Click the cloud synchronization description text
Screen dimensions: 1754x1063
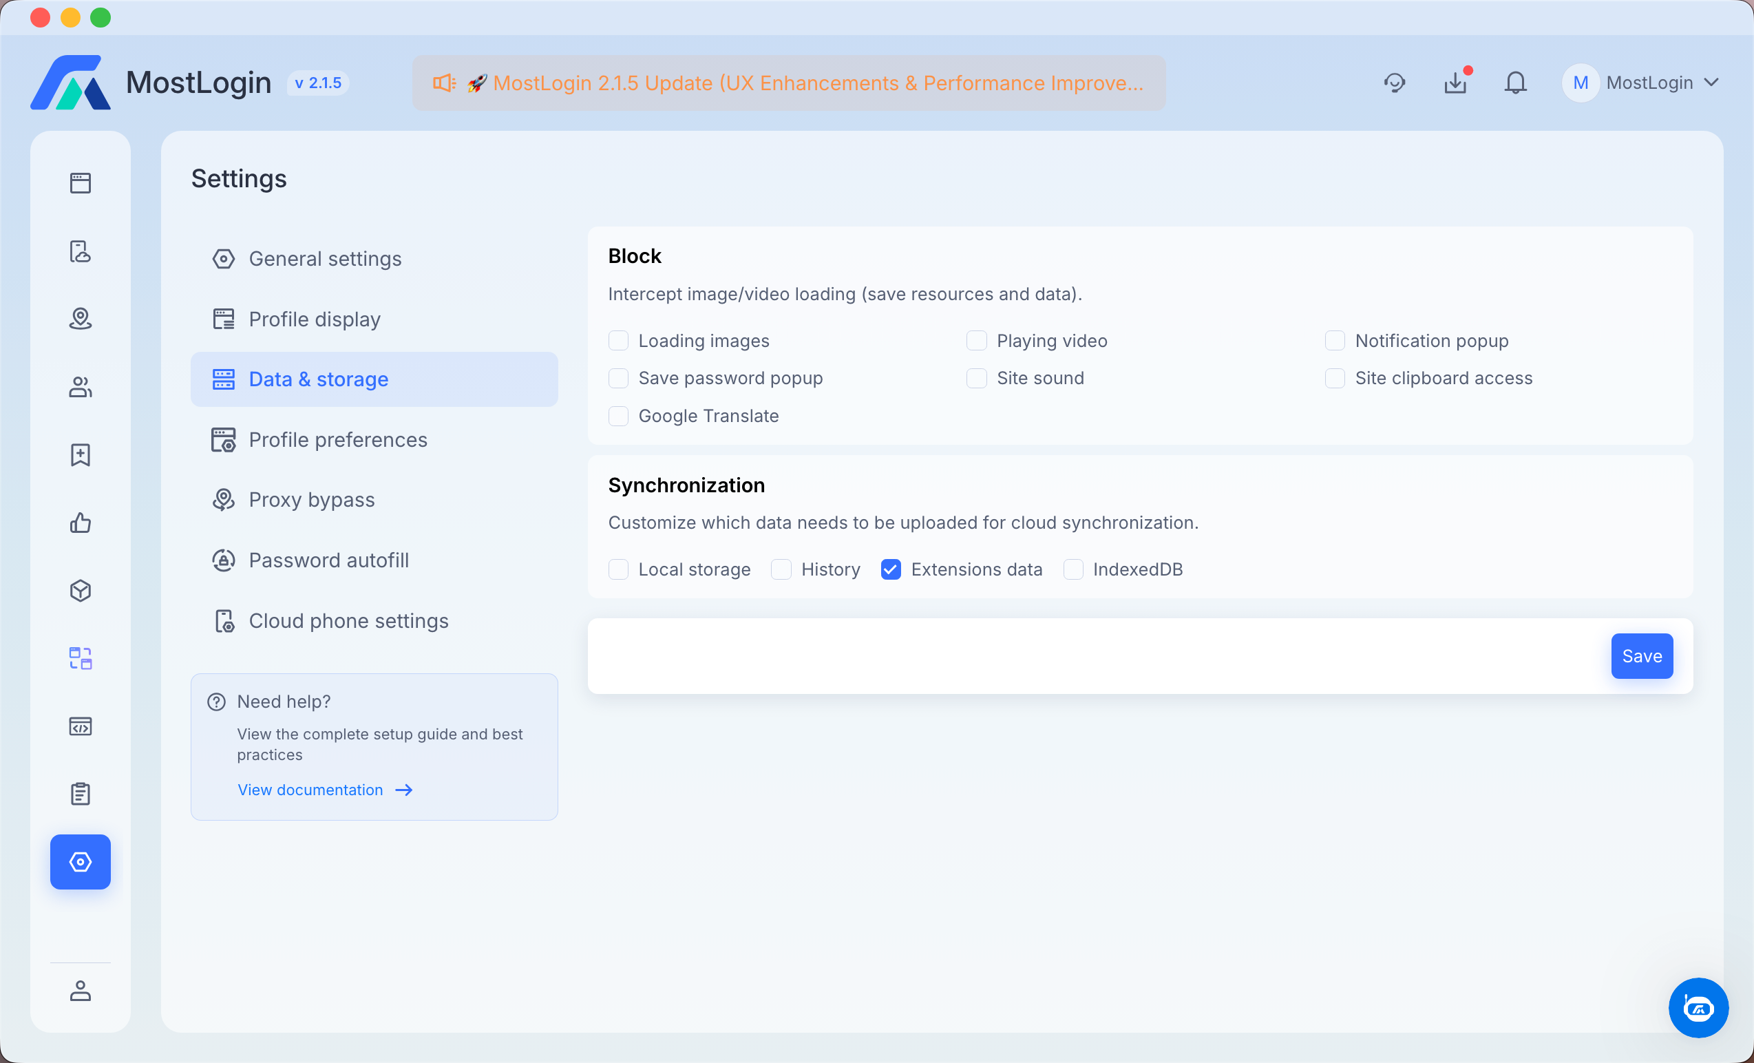(903, 523)
